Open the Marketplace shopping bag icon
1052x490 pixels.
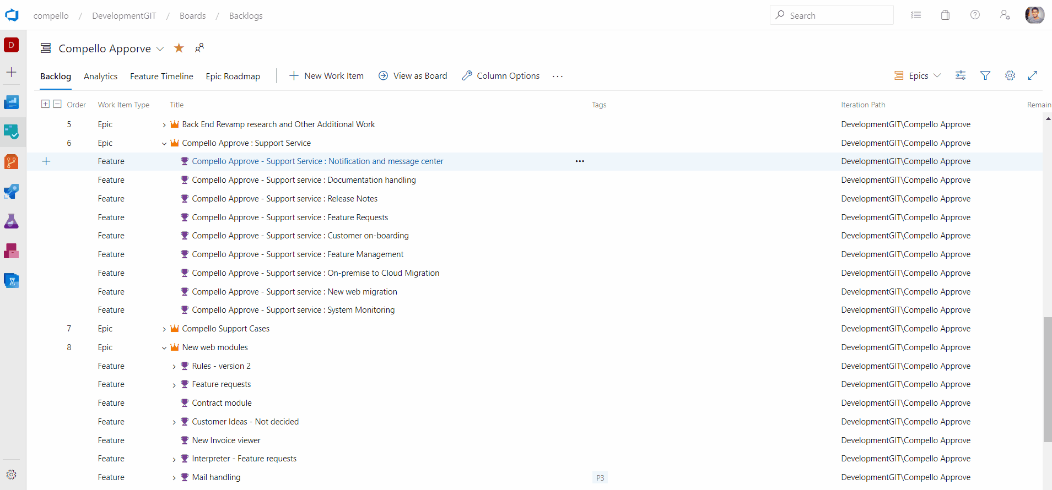(945, 15)
